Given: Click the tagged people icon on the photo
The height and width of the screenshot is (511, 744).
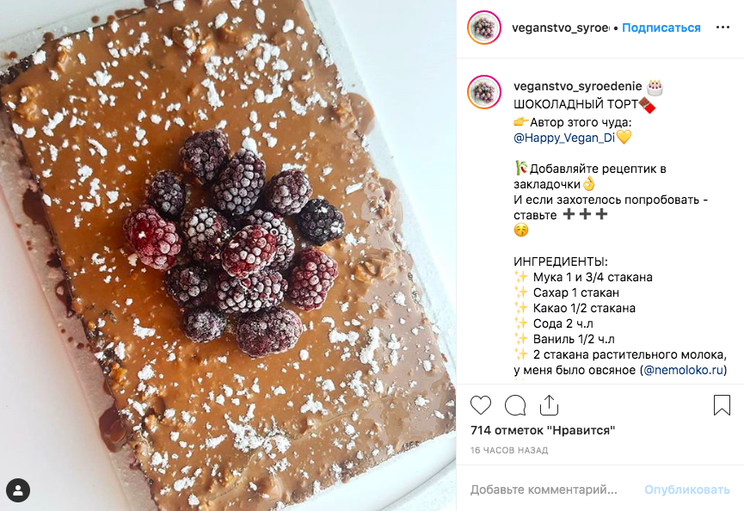Looking at the screenshot, I should click(x=18, y=490).
